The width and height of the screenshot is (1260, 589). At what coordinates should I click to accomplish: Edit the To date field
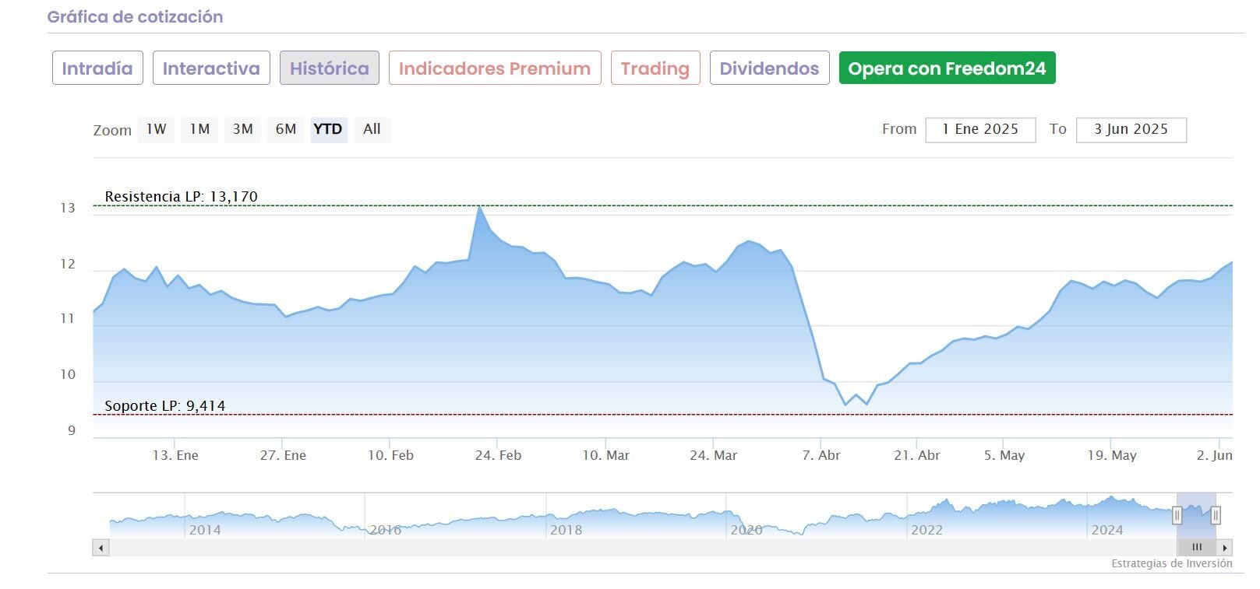pos(1131,130)
